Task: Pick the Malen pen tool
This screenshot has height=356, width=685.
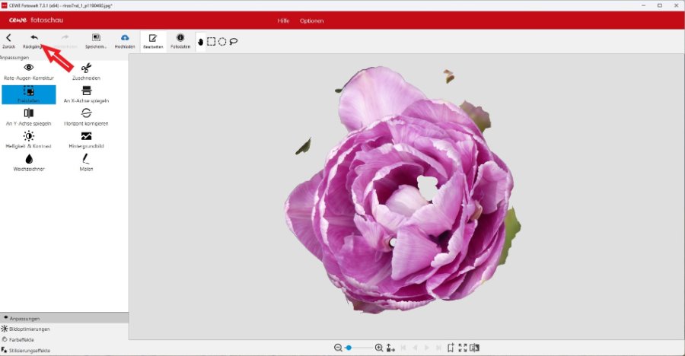Action: (x=86, y=162)
